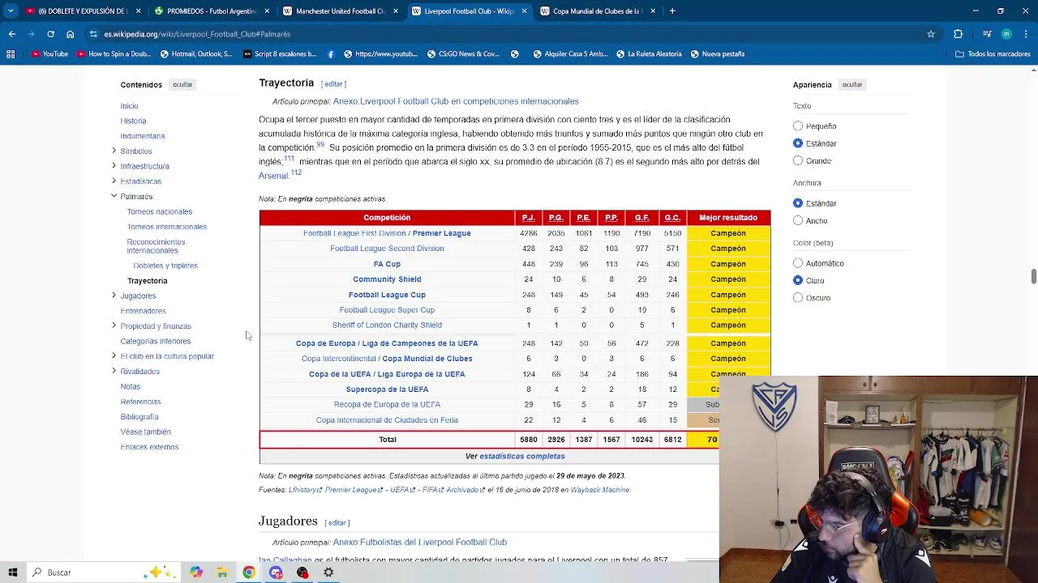
Task: Open the media control icon in toolbar
Action: pyautogui.click(x=987, y=34)
